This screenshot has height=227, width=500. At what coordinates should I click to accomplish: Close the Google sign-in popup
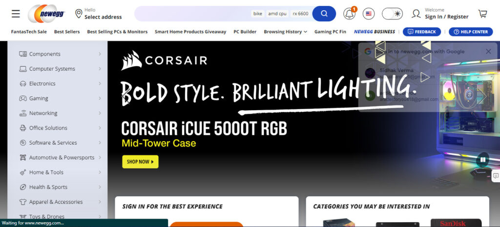click(x=488, y=52)
